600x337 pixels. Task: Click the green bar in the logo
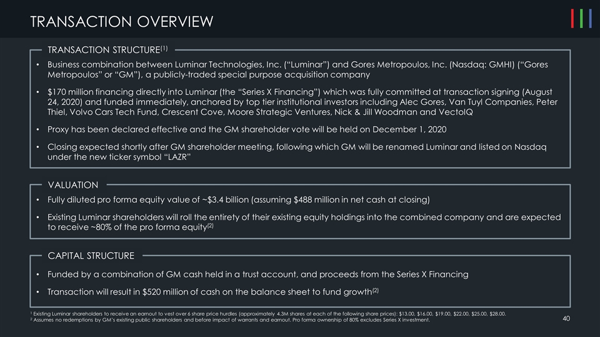pos(582,19)
